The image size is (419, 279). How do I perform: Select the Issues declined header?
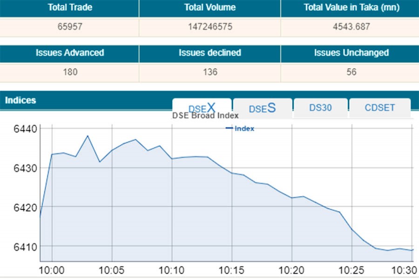coord(209,53)
